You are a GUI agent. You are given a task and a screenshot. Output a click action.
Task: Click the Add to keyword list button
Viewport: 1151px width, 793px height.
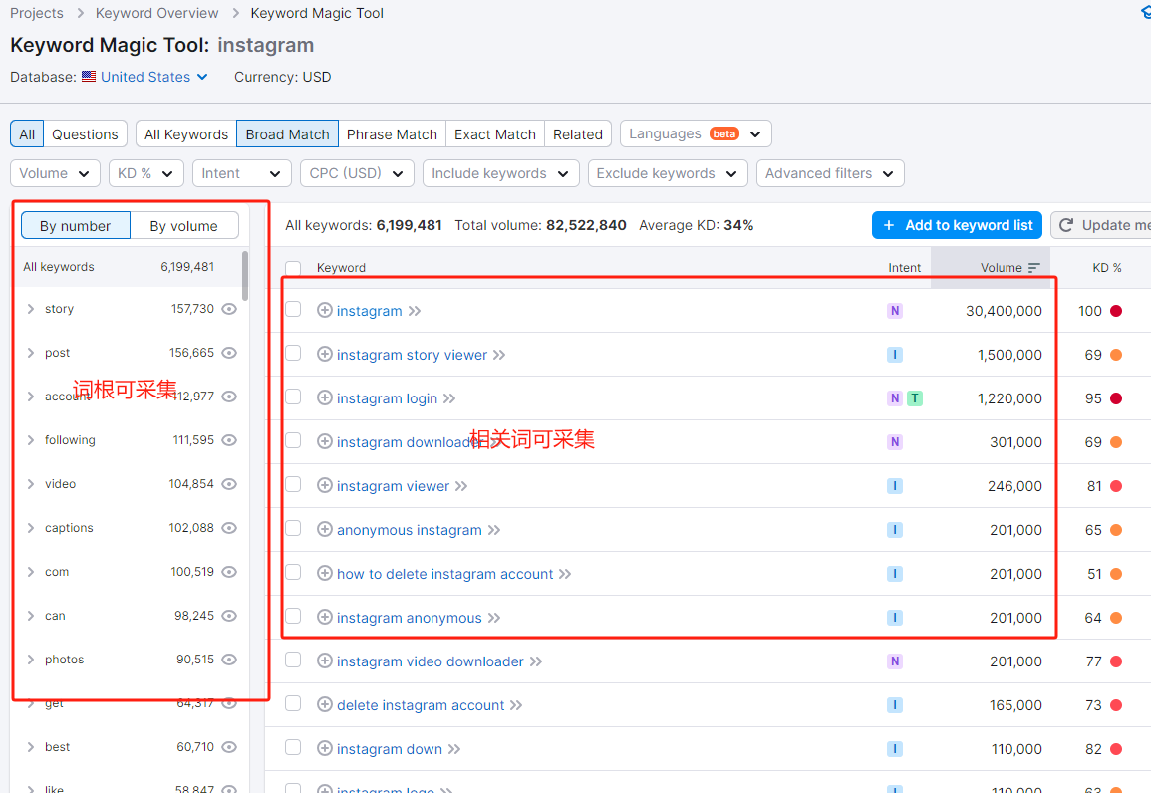pyautogui.click(x=958, y=225)
